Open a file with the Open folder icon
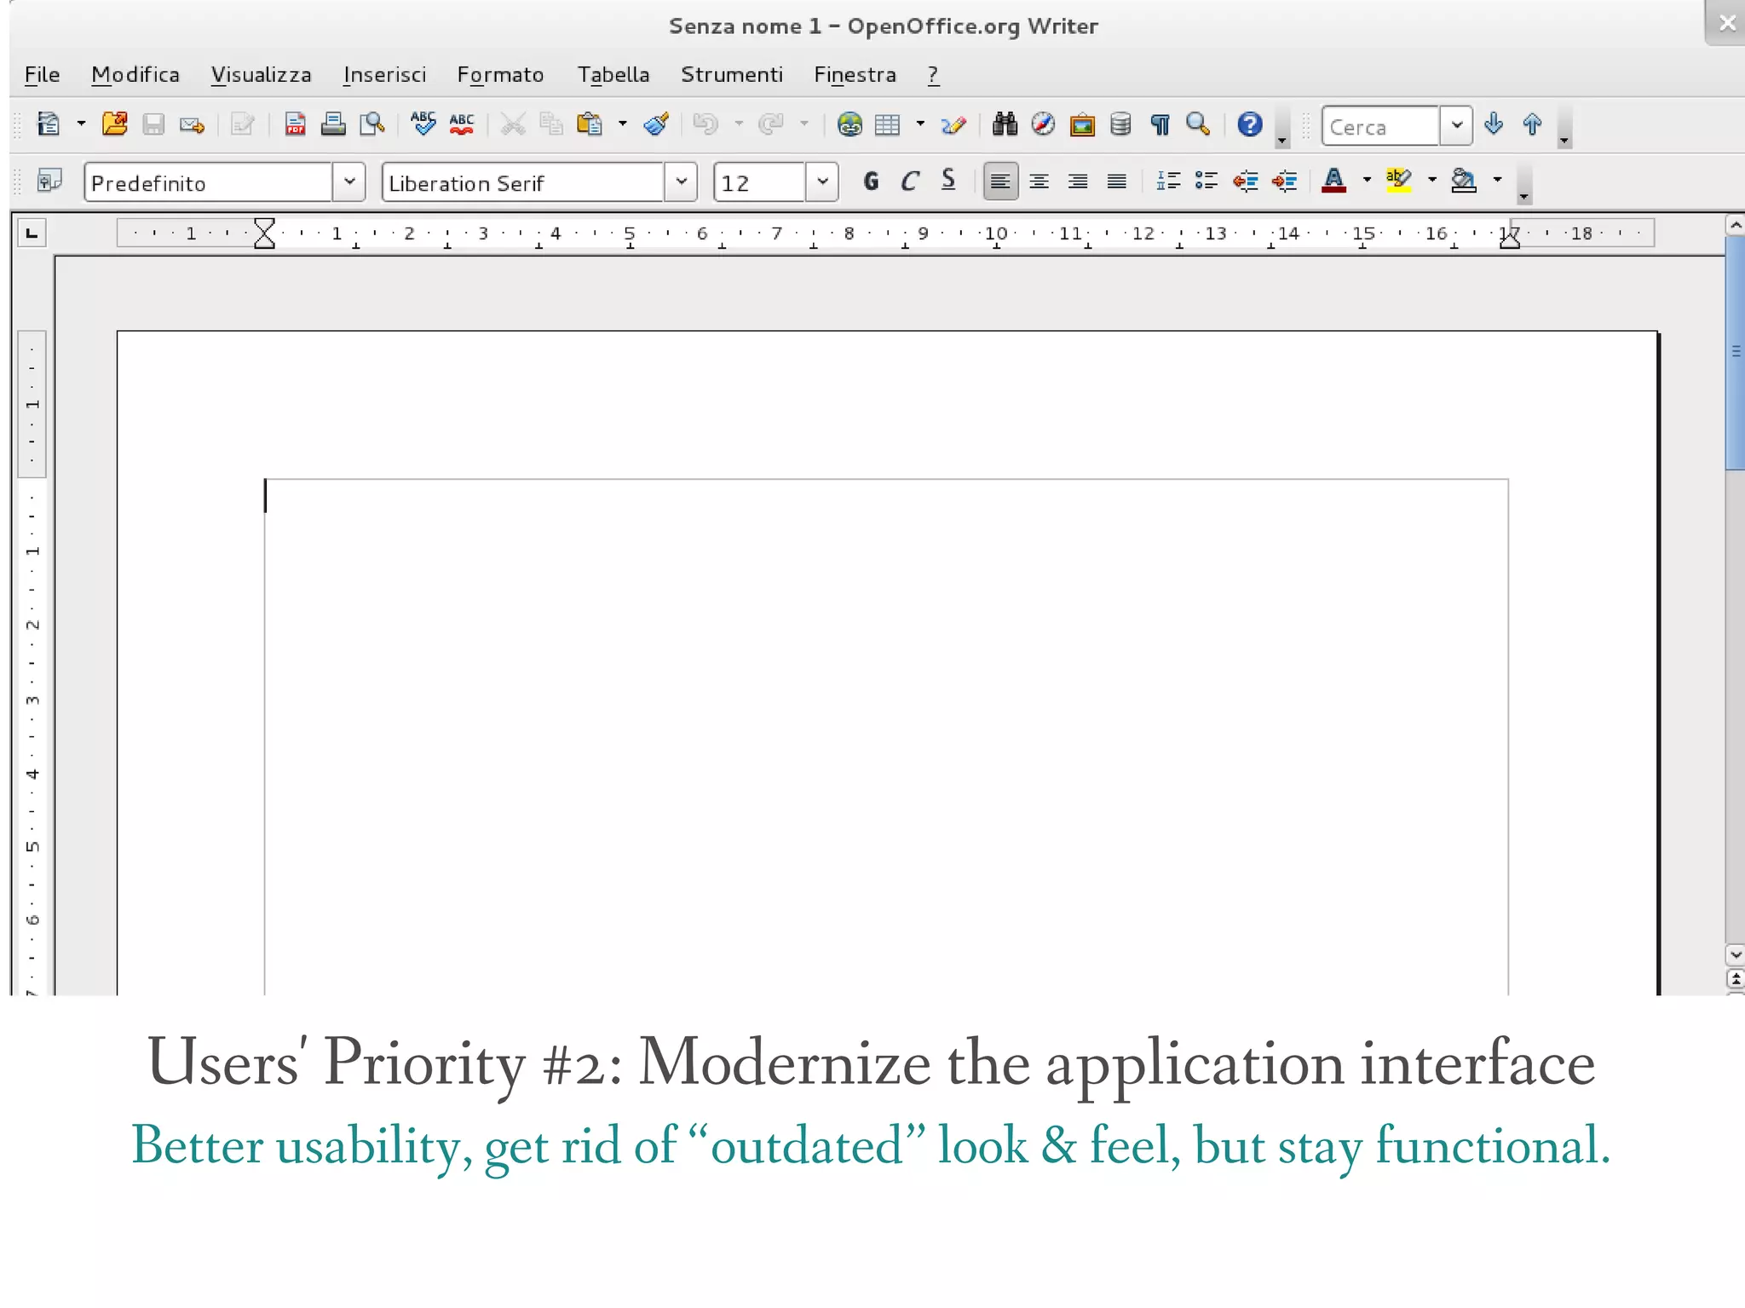 114,124
